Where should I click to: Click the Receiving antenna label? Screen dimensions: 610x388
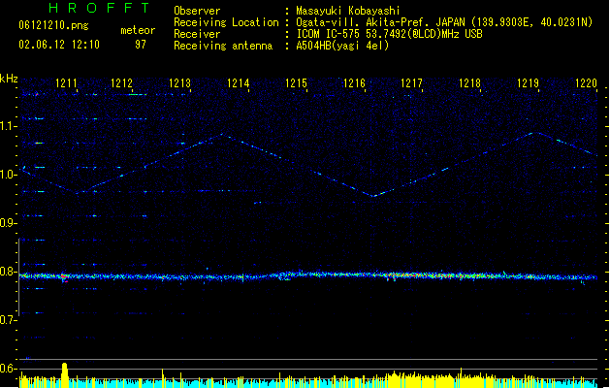point(223,46)
